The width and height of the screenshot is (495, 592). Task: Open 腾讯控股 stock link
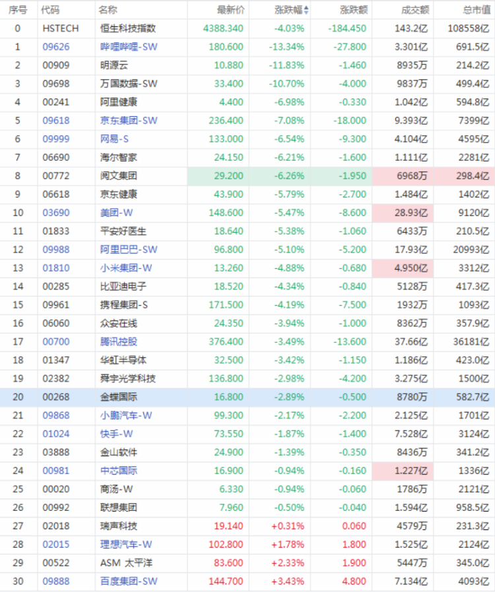(119, 341)
